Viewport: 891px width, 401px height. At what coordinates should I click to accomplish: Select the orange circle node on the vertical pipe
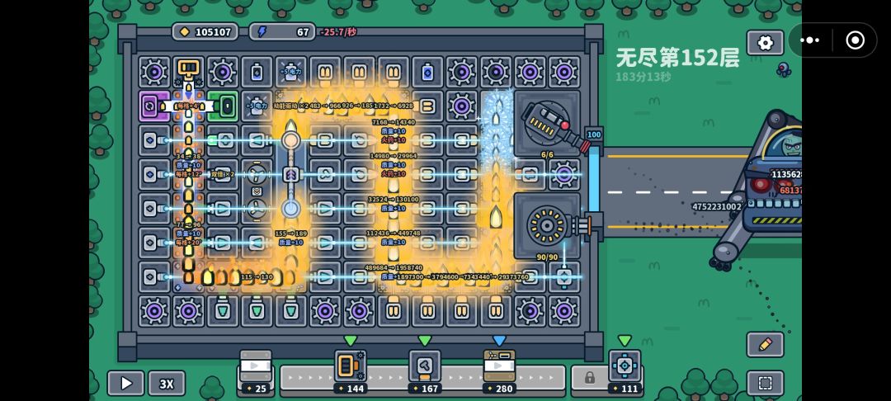[x=291, y=140]
